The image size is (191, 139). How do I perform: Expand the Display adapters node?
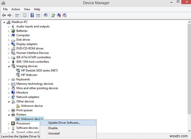pos(9,44)
